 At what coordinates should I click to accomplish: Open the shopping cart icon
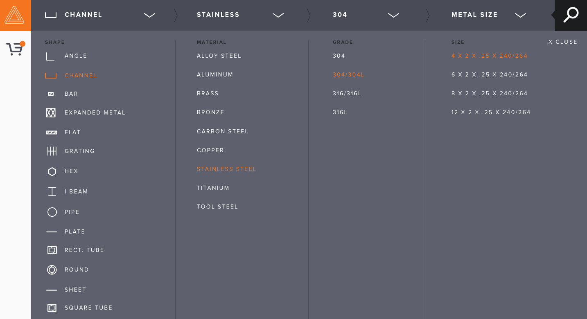[15, 49]
